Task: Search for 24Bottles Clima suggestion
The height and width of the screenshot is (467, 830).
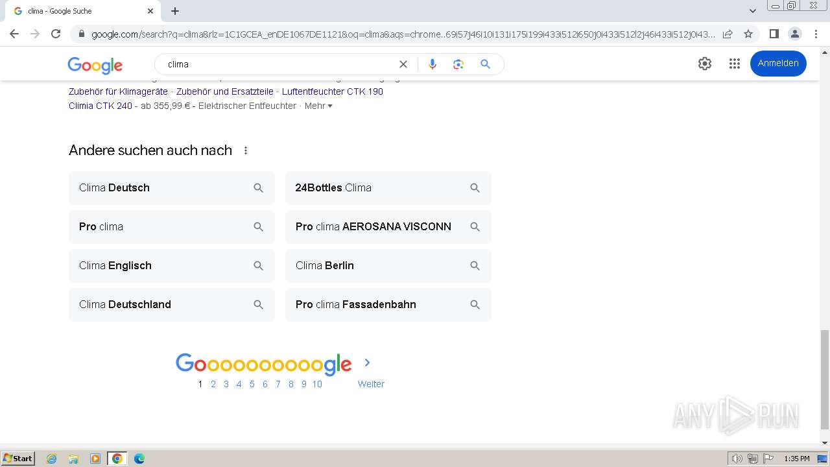Action: point(388,188)
